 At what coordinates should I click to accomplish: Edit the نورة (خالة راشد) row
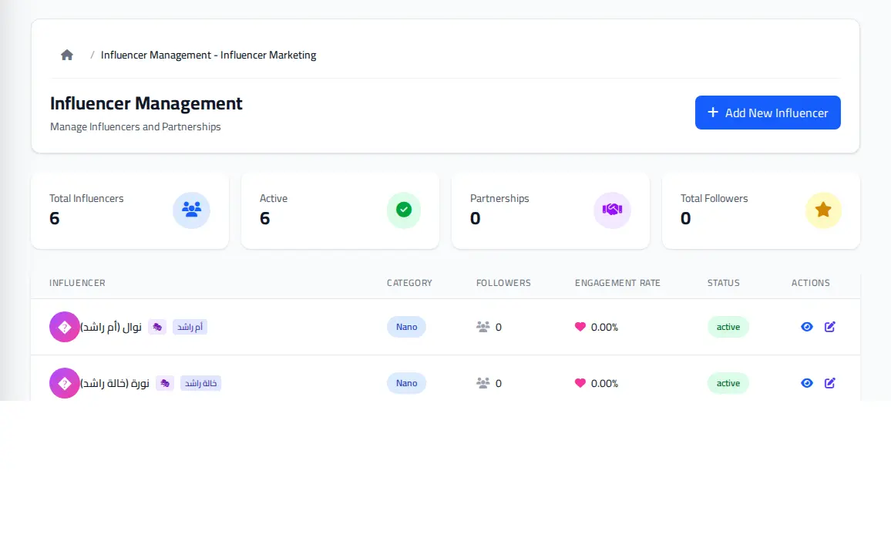click(829, 383)
